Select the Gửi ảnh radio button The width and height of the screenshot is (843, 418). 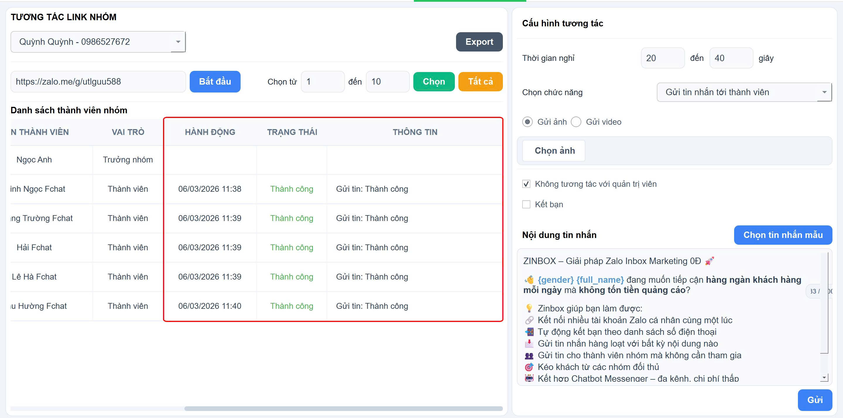527,122
